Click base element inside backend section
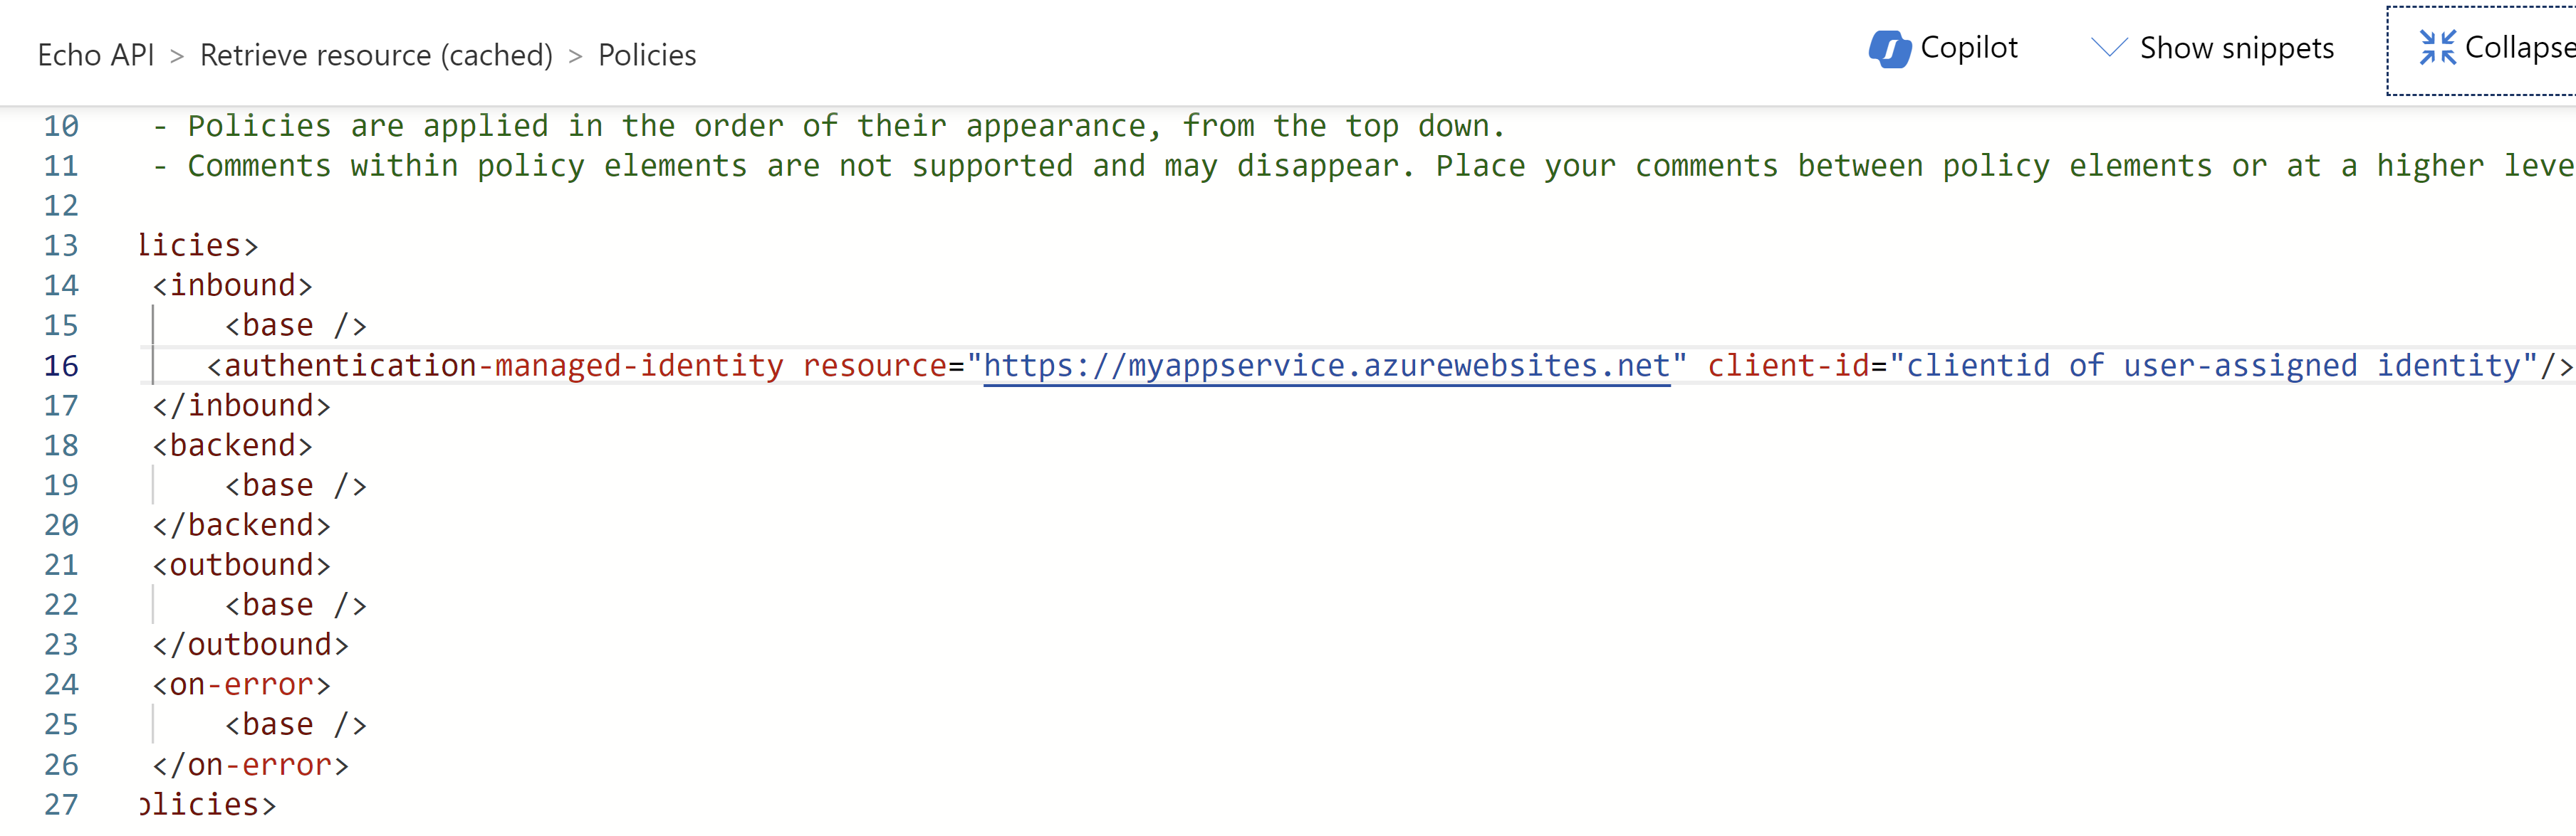This screenshot has height=836, width=2576. [x=295, y=485]
